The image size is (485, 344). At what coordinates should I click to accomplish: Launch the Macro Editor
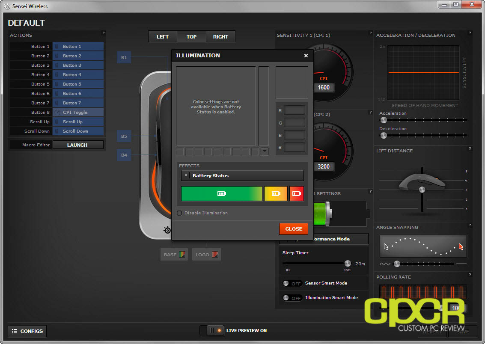[78, 145]
